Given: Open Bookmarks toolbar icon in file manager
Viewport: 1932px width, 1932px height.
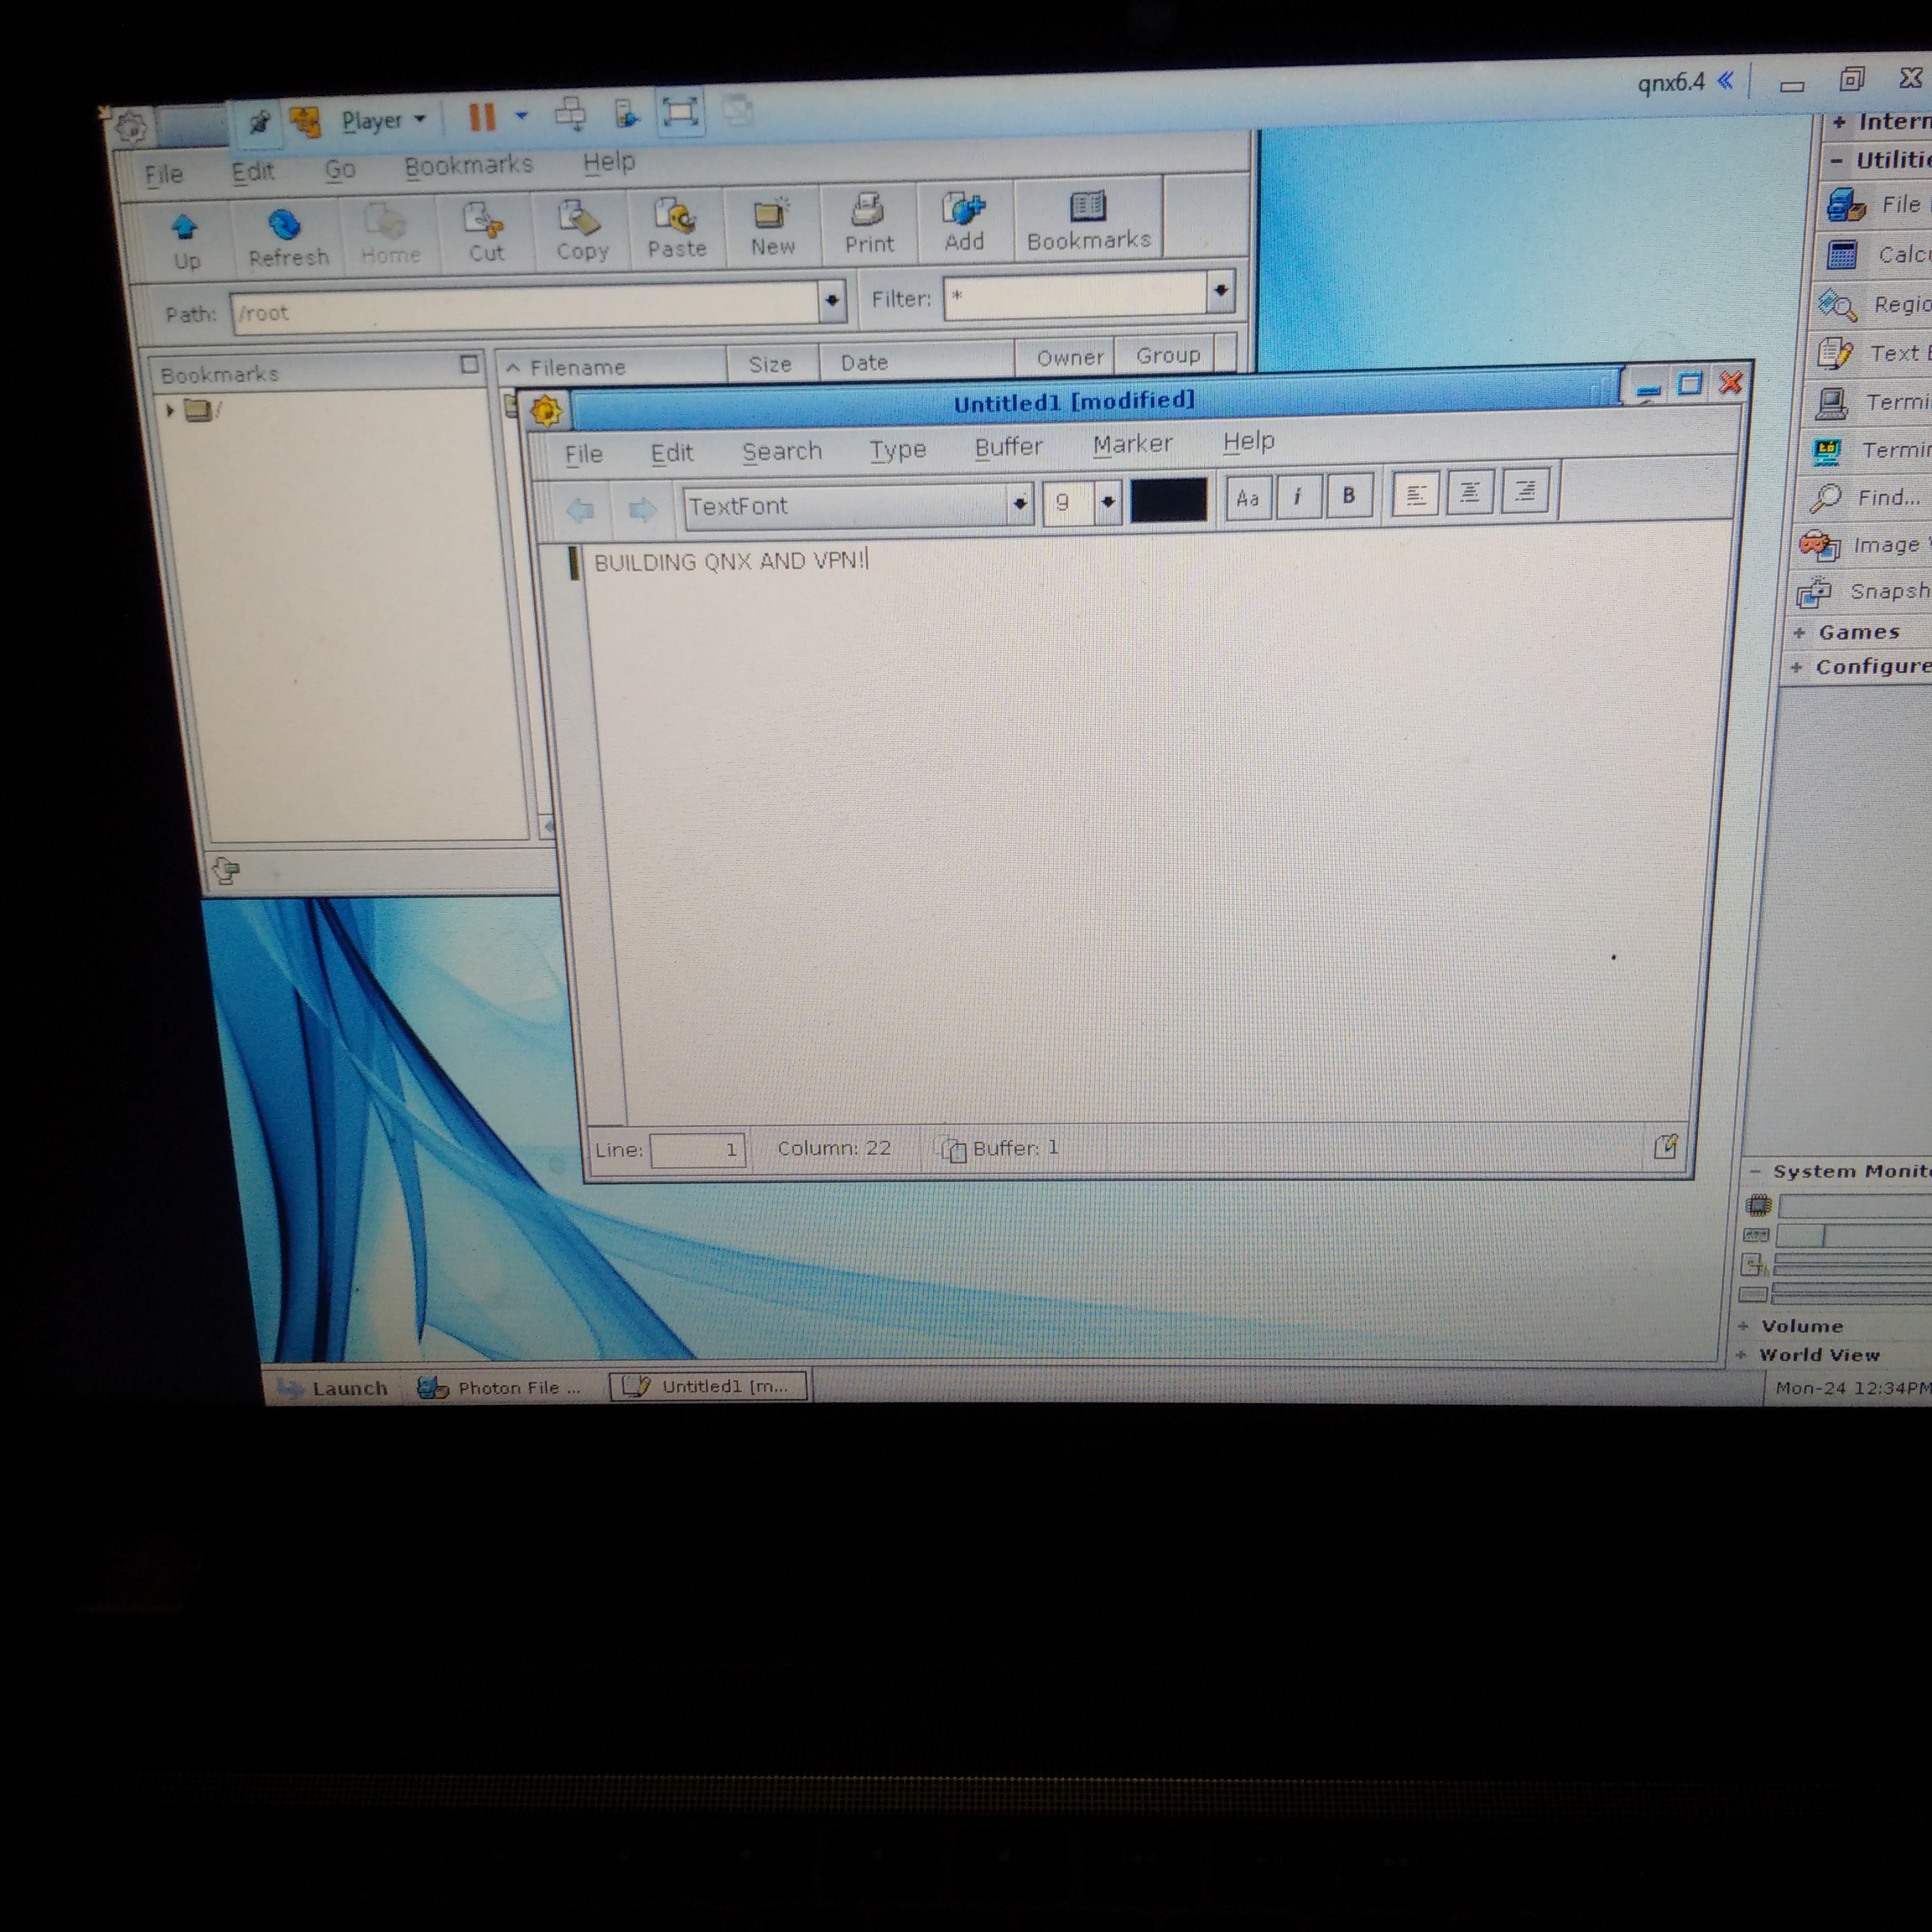Looking at the screenshot, I should [1088, 220].
